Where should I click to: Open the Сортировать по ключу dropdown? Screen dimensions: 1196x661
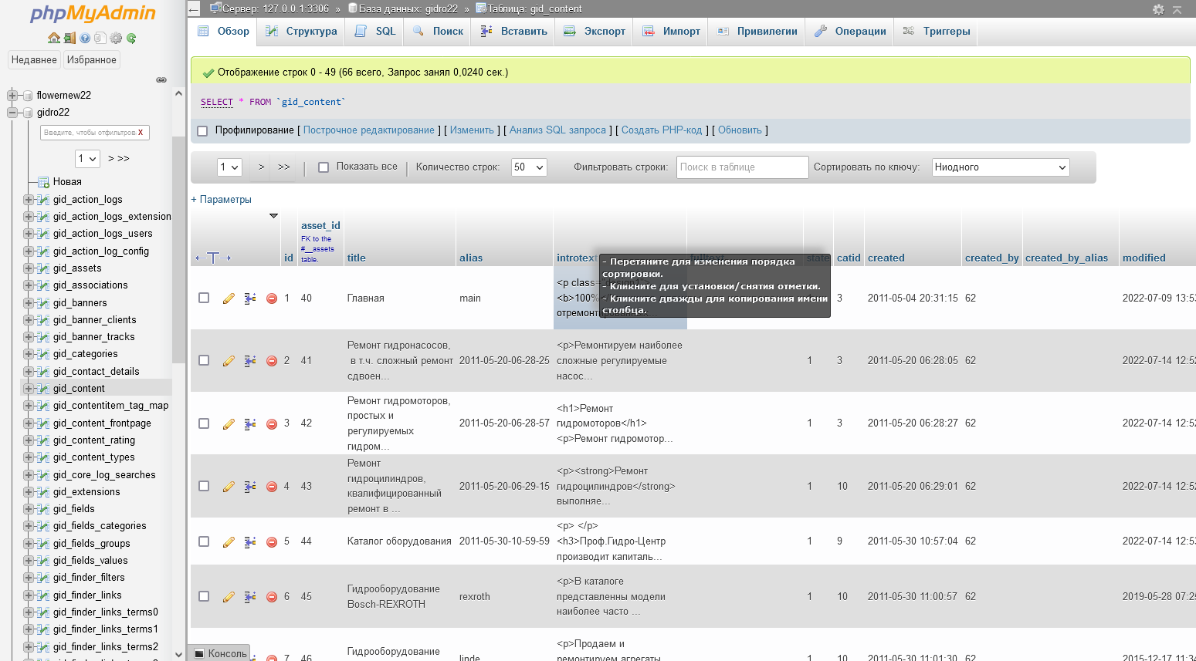coord(1000,167)
